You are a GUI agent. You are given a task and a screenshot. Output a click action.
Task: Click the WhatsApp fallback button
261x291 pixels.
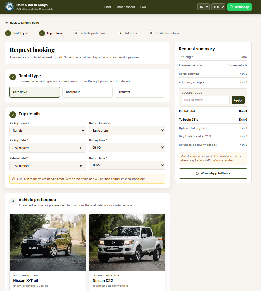click(213, 173)
